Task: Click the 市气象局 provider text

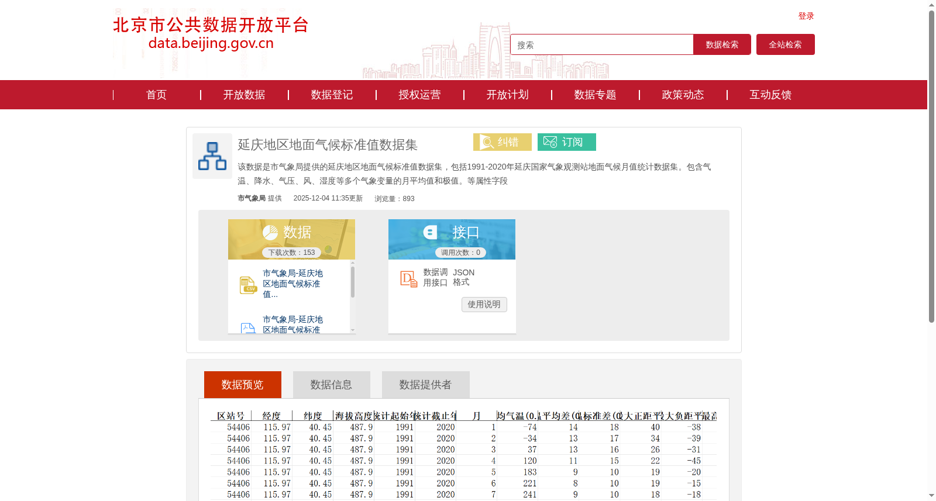Action: pos(252,198)
